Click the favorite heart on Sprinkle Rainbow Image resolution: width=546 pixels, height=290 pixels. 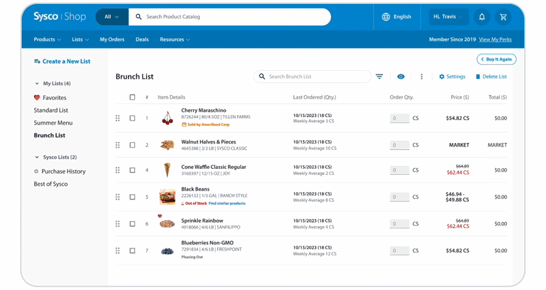click(160, 216)
